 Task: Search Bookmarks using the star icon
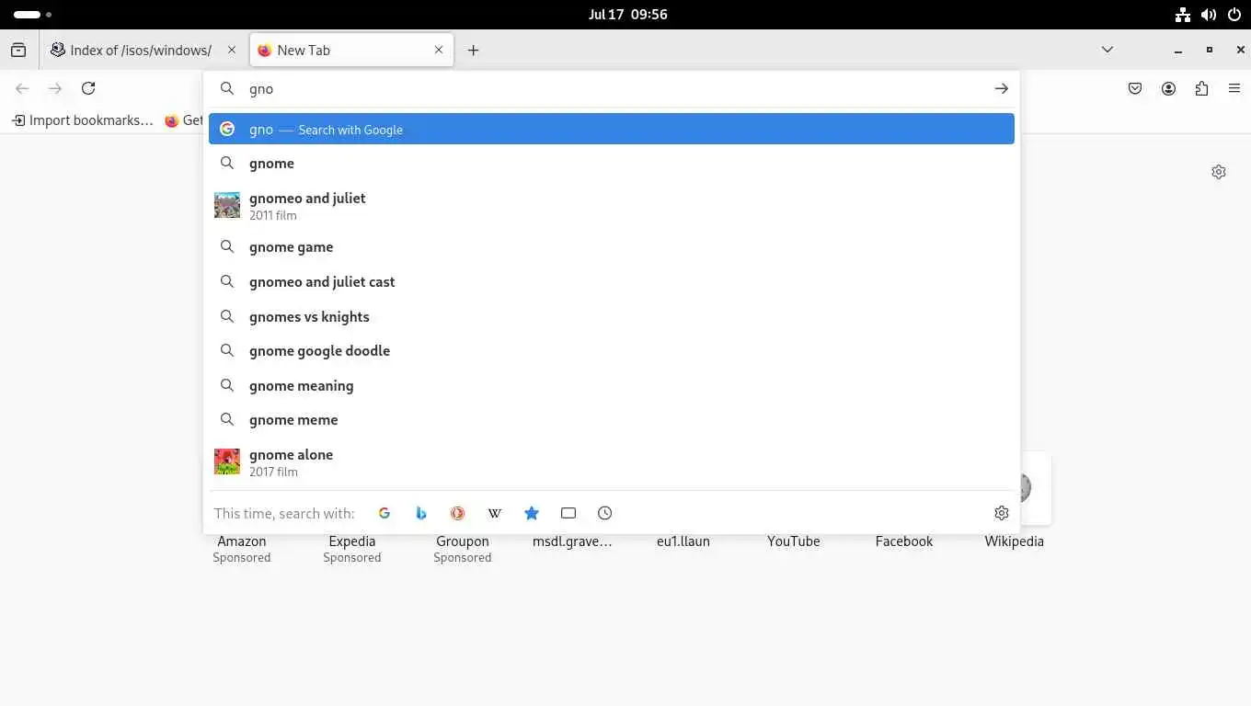[531, 513]
